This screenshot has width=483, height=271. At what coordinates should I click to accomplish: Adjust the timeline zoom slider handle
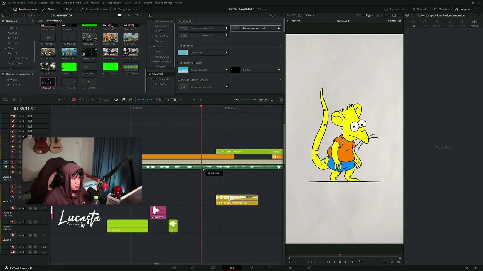pyautogui.click(x=194, y=100)
